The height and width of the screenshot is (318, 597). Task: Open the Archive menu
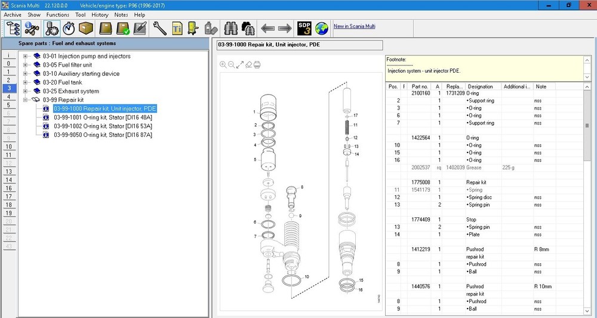[13, 15]
